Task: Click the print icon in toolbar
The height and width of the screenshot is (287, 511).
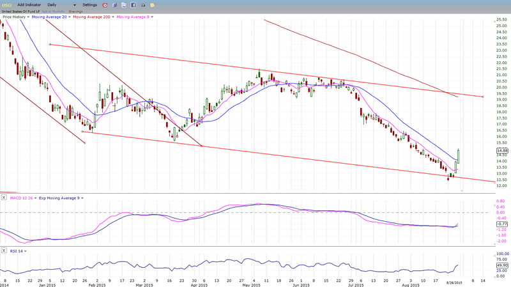Action: tap(144, 4)
